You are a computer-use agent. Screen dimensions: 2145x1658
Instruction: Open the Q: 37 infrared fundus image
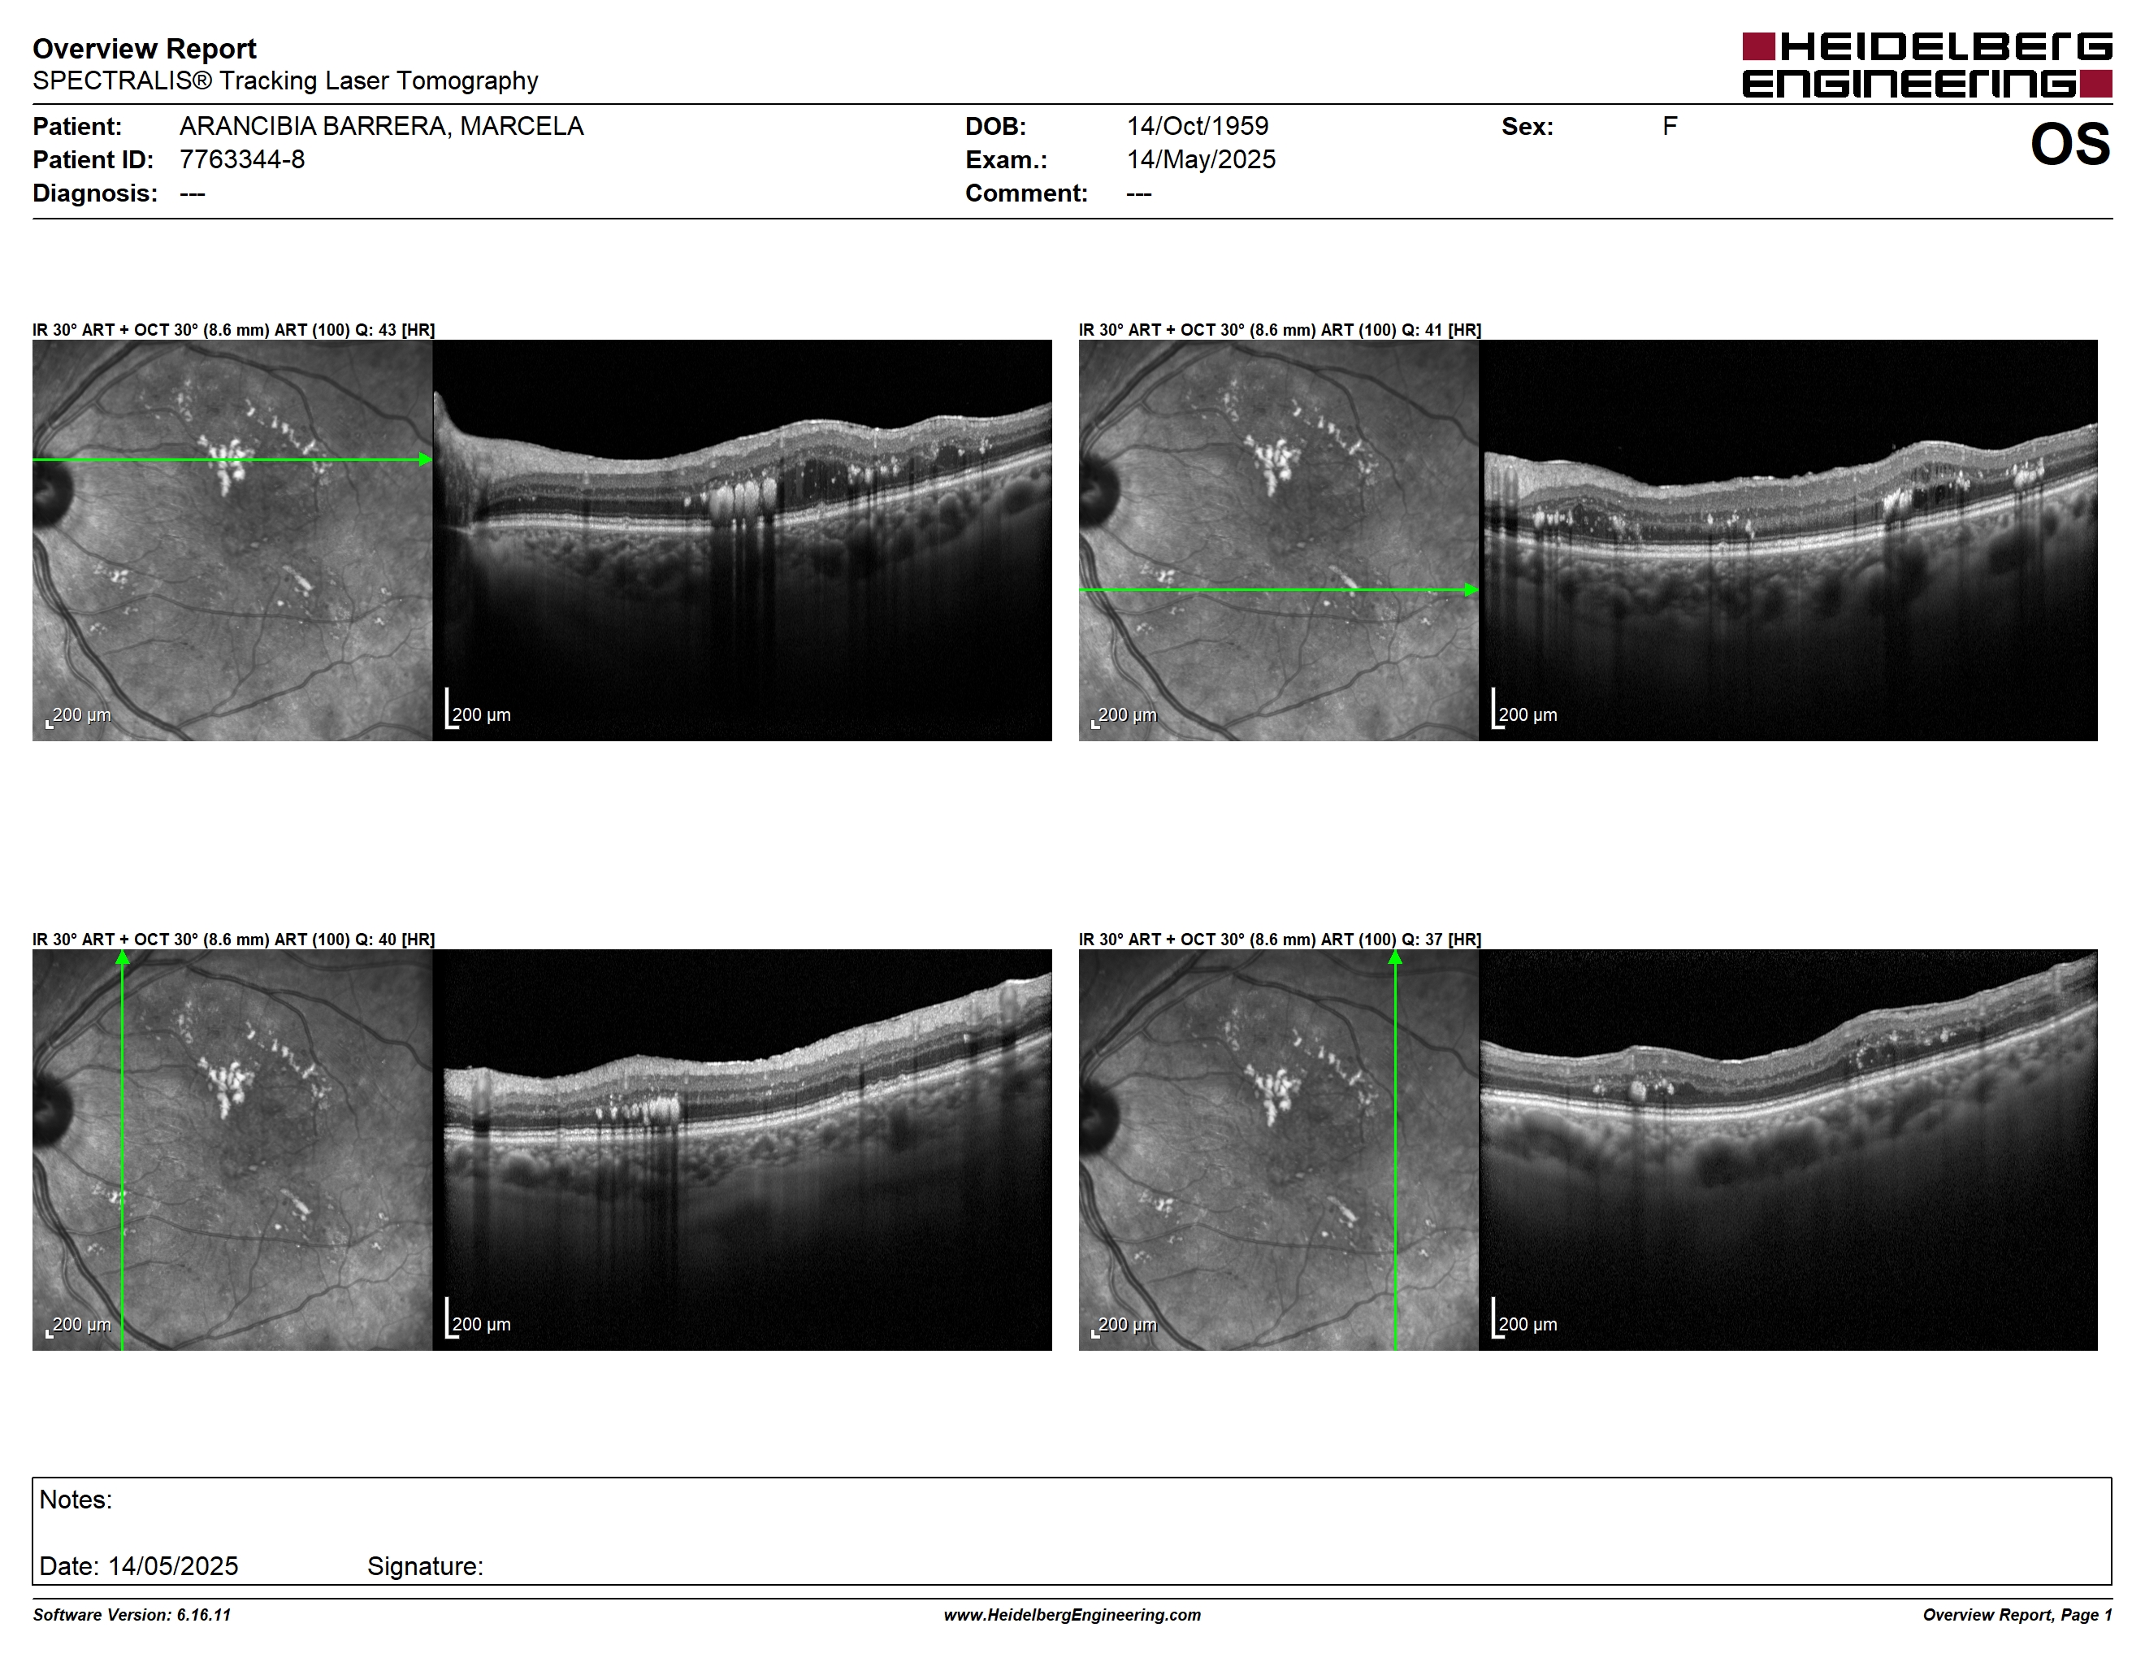tap(1278, 1149)
